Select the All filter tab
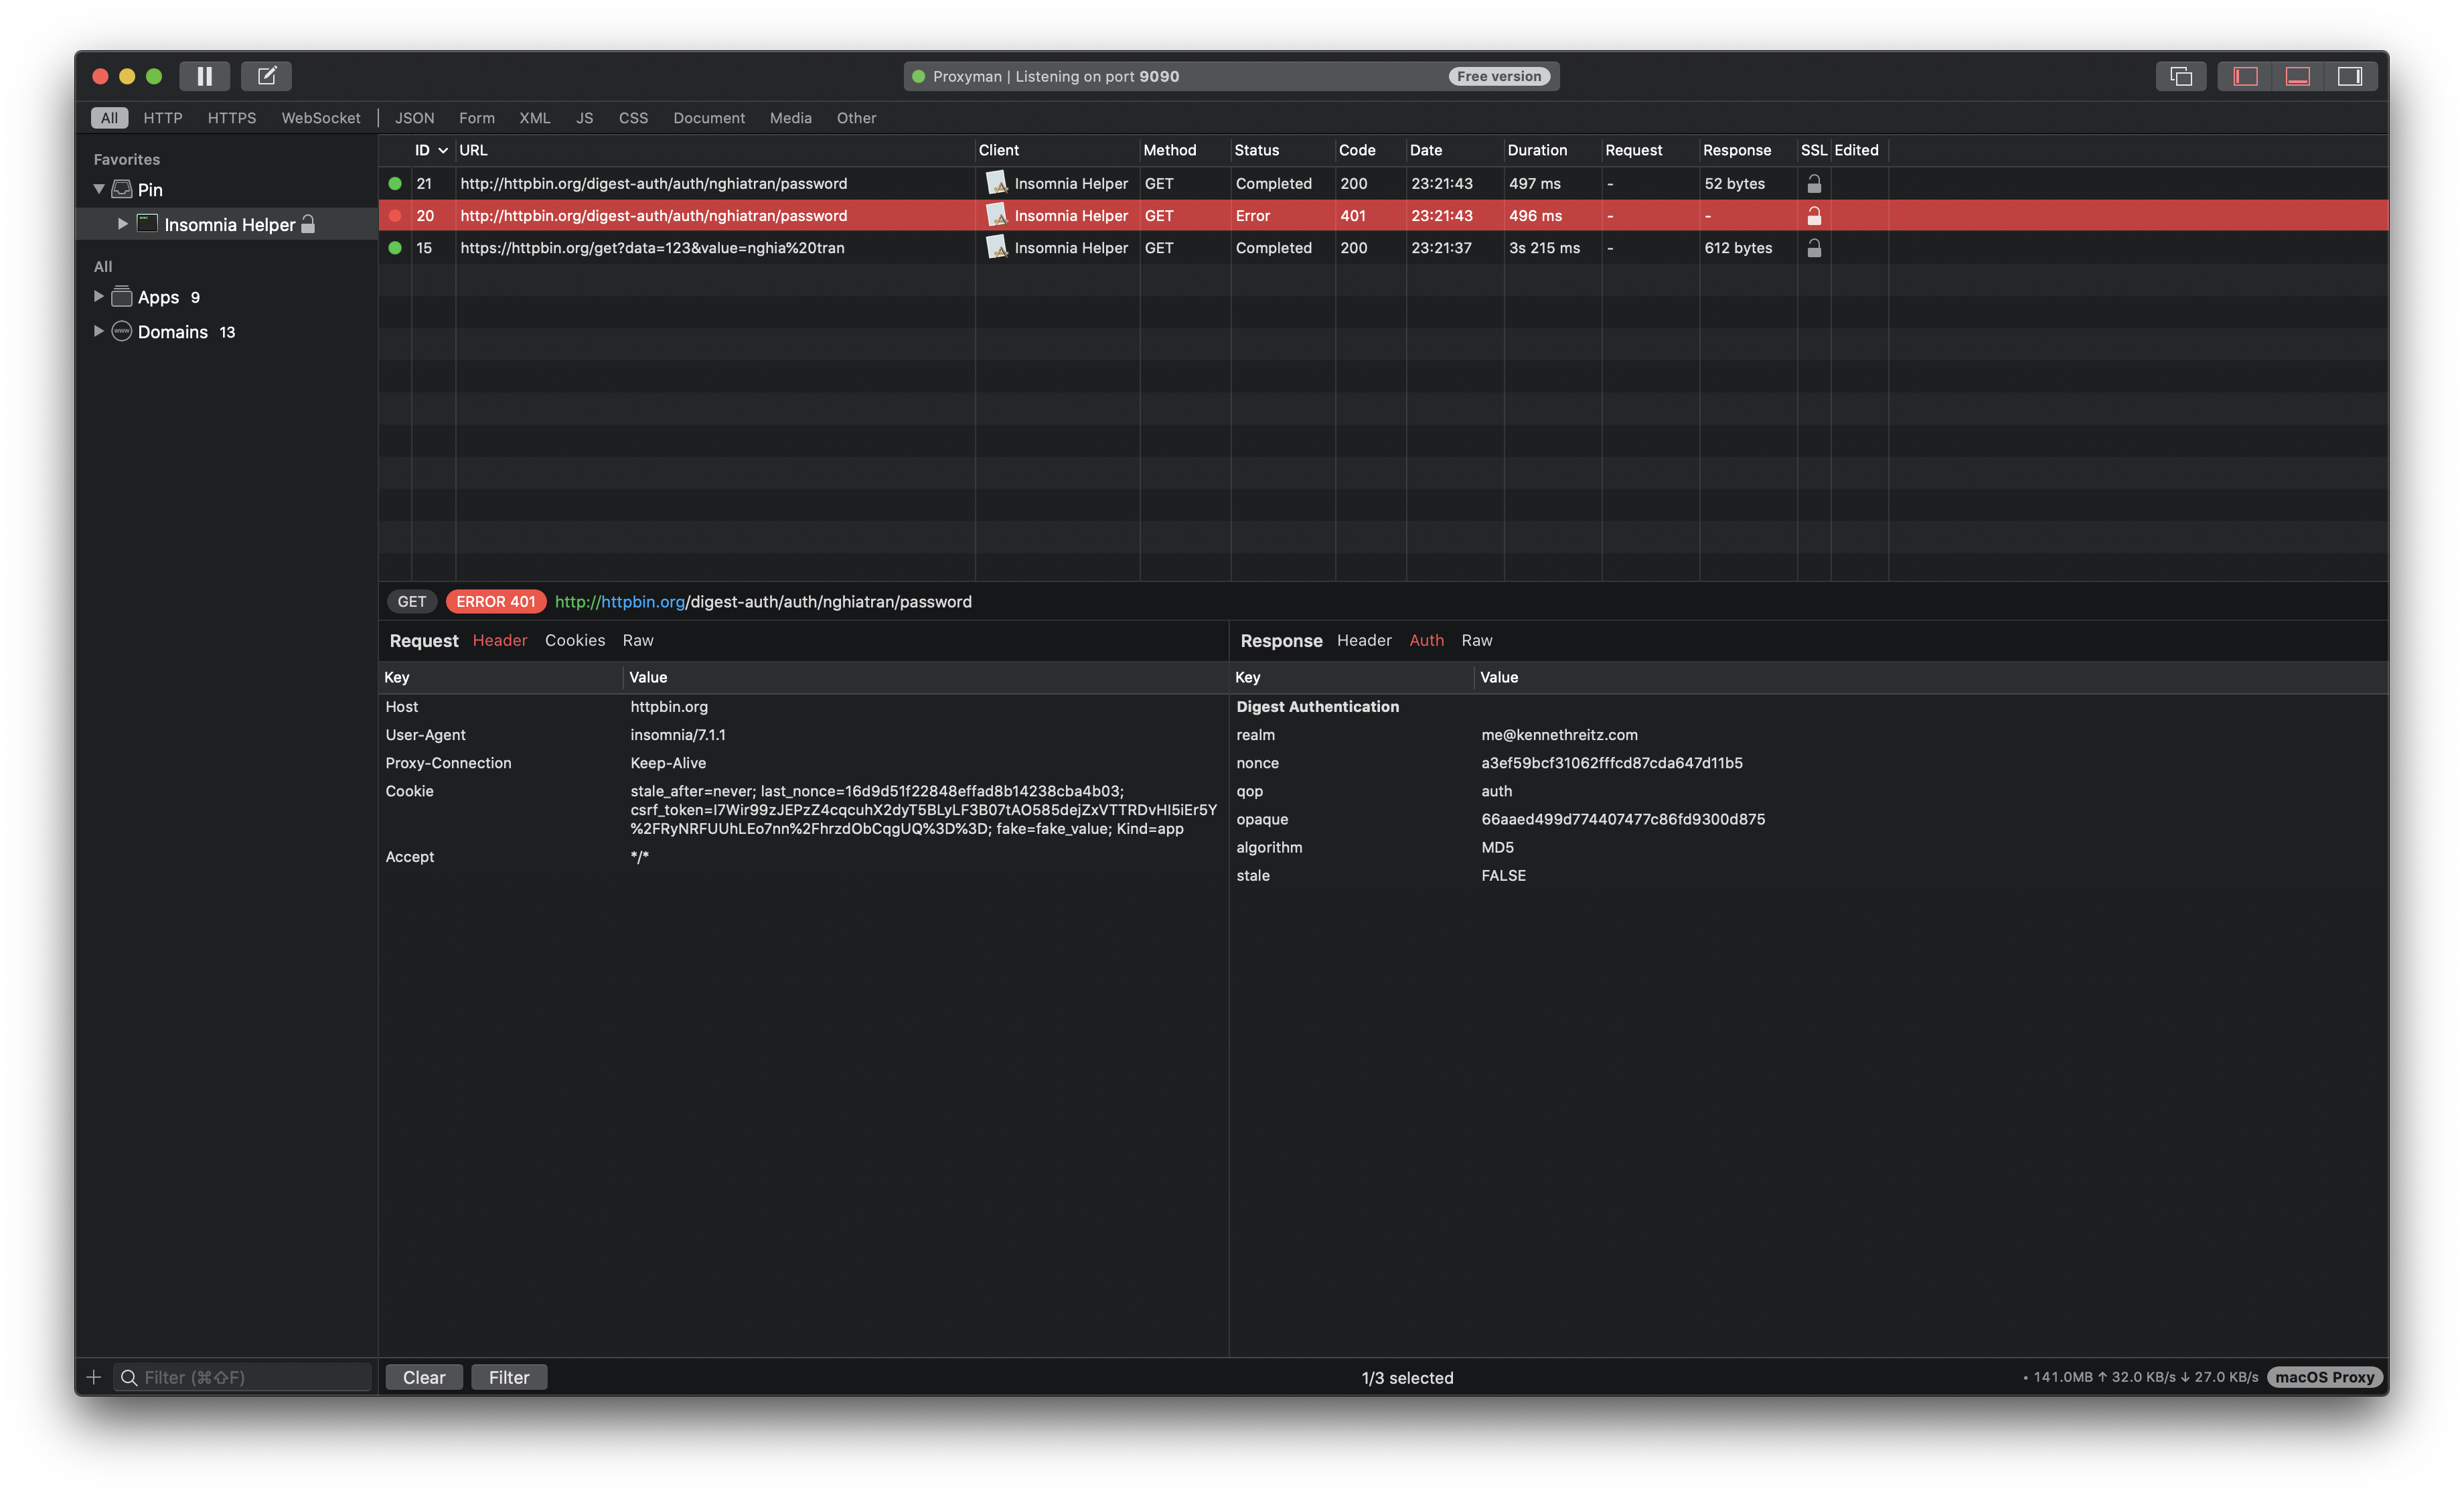 point(109,118)
